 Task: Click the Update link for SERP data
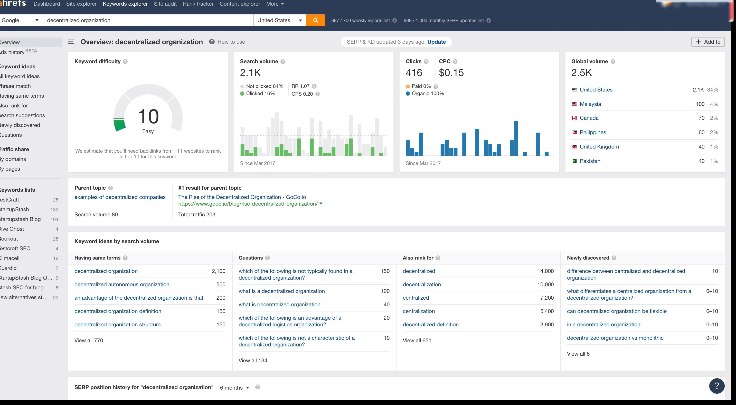coord(437,42)
